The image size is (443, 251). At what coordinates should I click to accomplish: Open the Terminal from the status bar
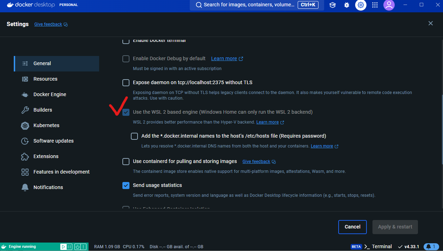pos(378,246)
